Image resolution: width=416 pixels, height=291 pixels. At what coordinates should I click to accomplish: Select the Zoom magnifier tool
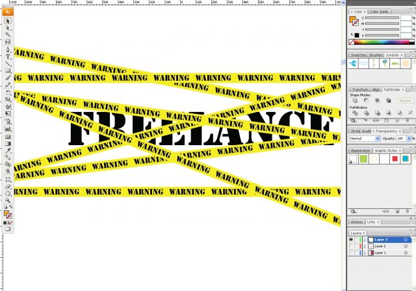(8, 201)
